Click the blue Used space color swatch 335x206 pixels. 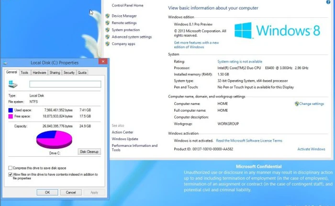pos(11,110)
